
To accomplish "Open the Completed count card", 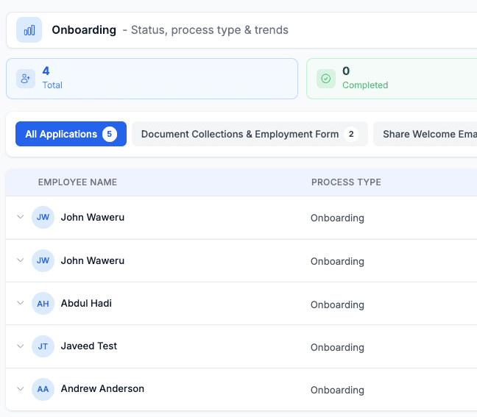I will [x=392, y=79].
